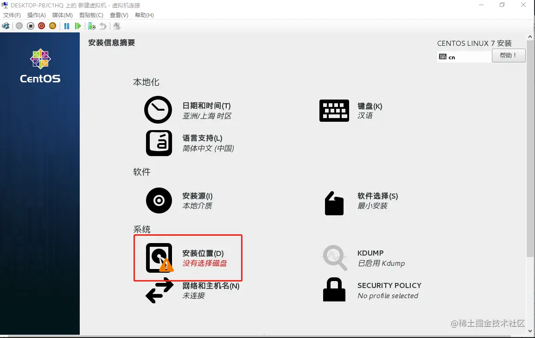Click 本地介质 text
Viewport: 535px width, 338px height.
[x=197, y=206]
